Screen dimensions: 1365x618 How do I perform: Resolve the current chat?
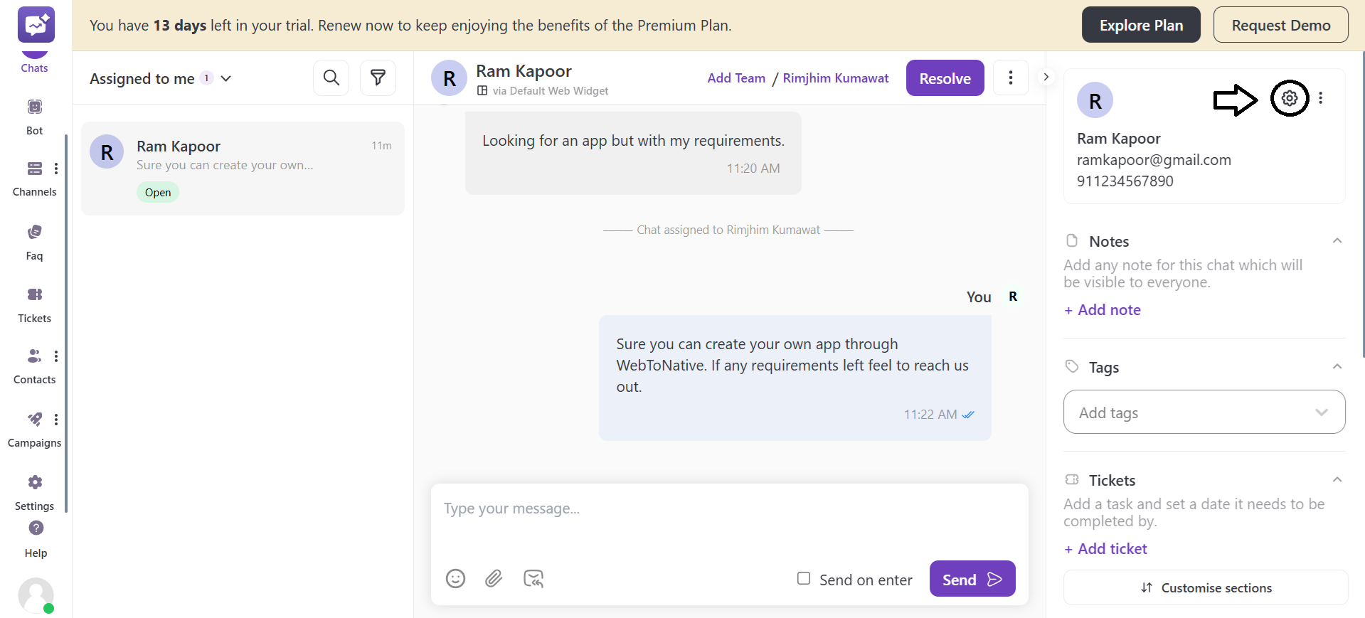tap(945, 78)
